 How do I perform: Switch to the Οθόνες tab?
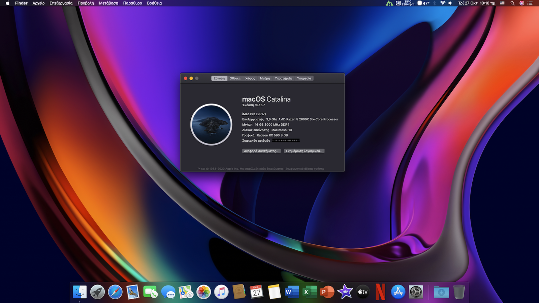pyautogui.click(x=235, y=78)
